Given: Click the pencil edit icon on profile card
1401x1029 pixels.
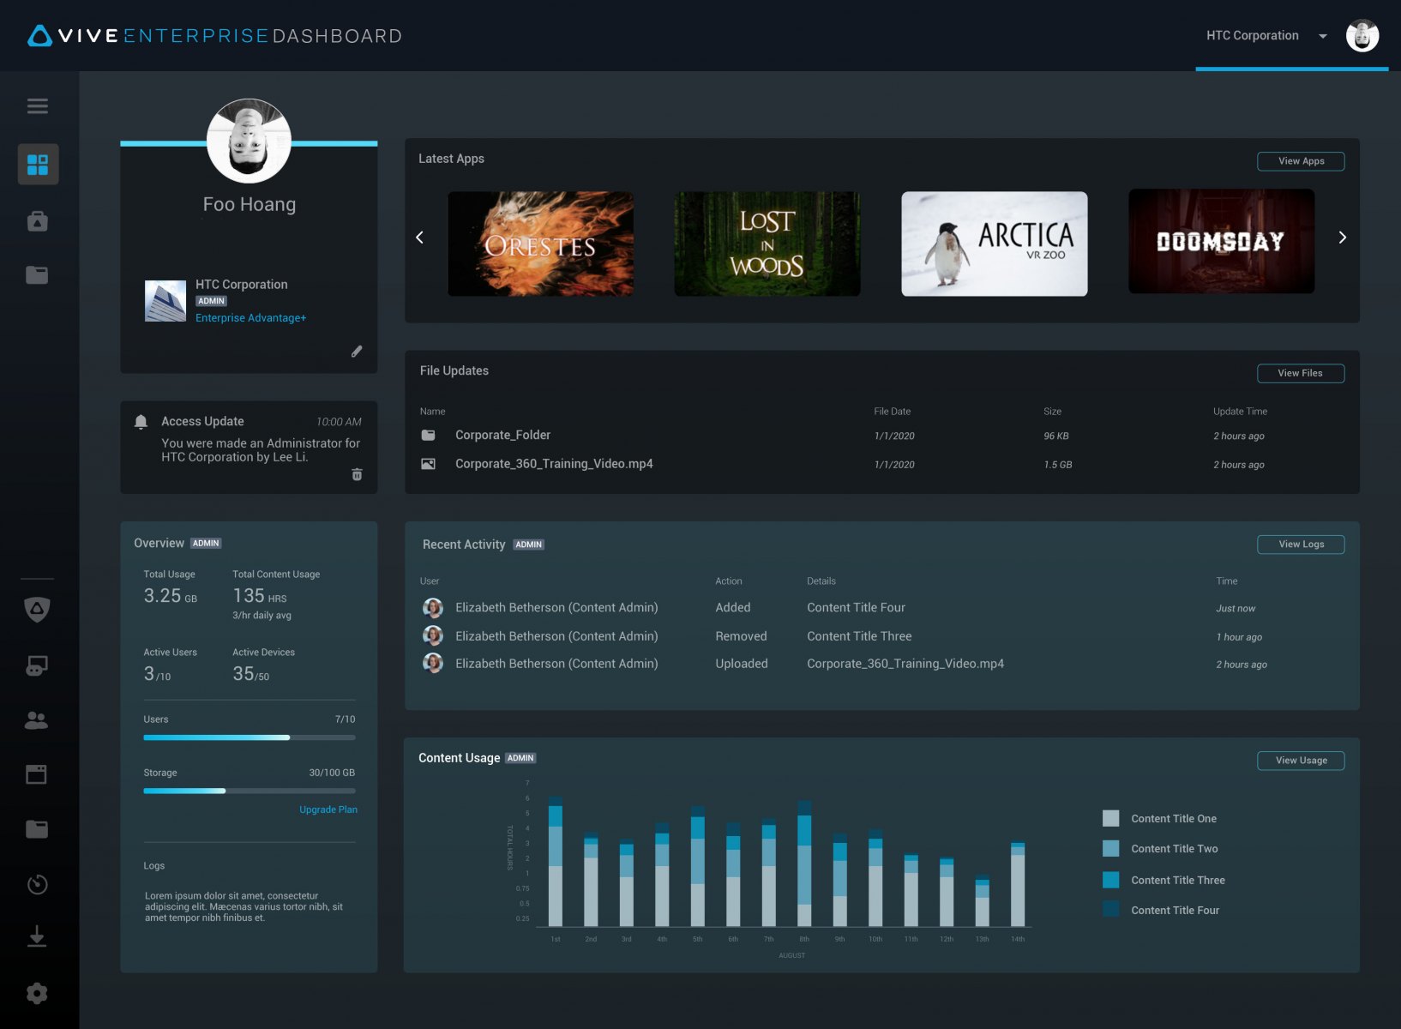Looking at the screenshot, I should tap(357, 352).
